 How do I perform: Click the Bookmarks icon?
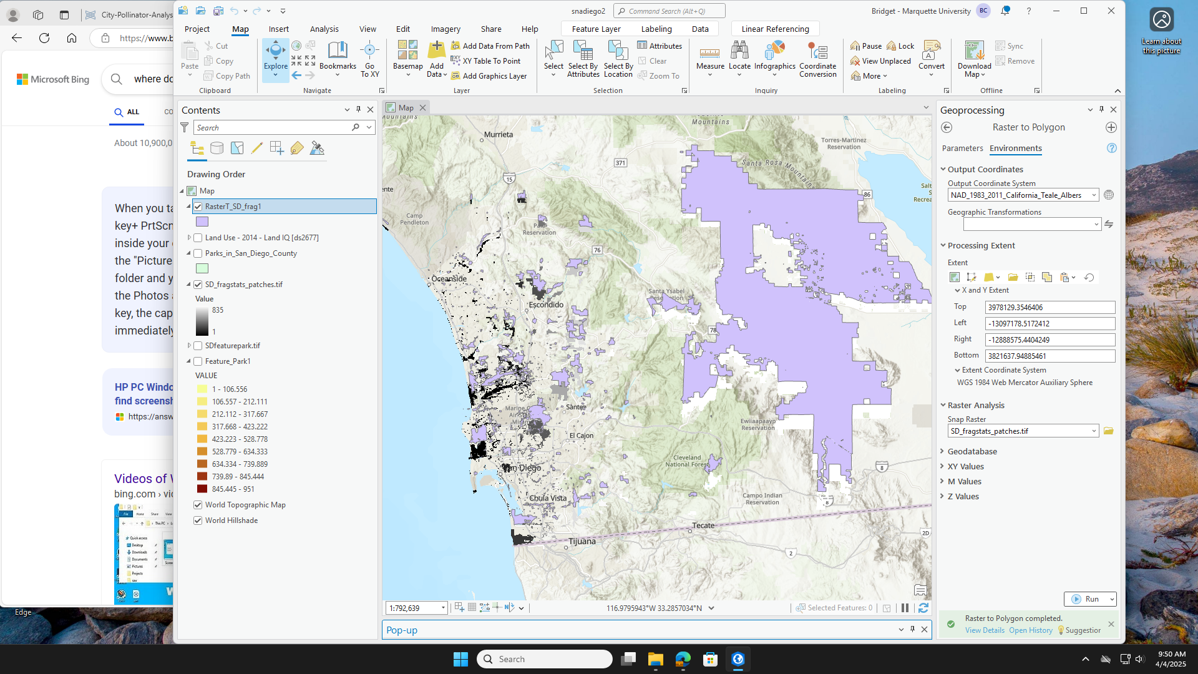338,53
